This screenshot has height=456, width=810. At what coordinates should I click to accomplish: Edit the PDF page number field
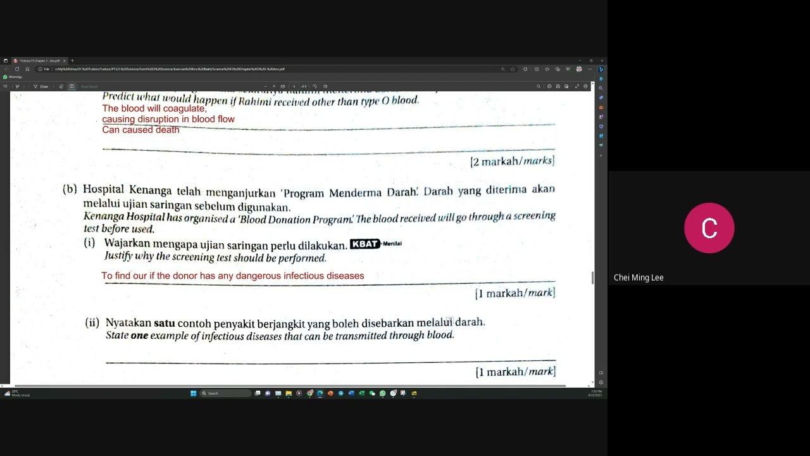[x=294, y=86]
